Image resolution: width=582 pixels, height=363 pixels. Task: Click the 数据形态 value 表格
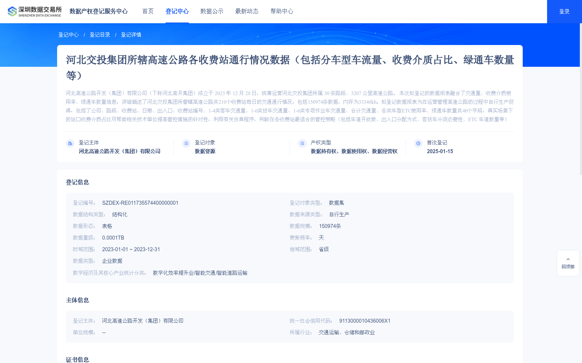tap(107, 226)
